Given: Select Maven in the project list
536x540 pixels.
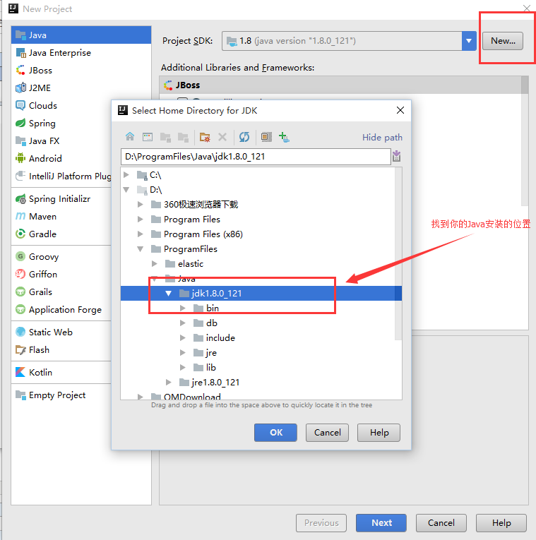Looking at the screenshot, I should 42,216.
